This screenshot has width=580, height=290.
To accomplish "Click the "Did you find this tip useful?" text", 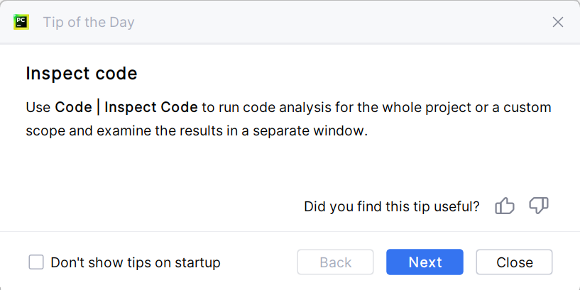I will [391, 206].
